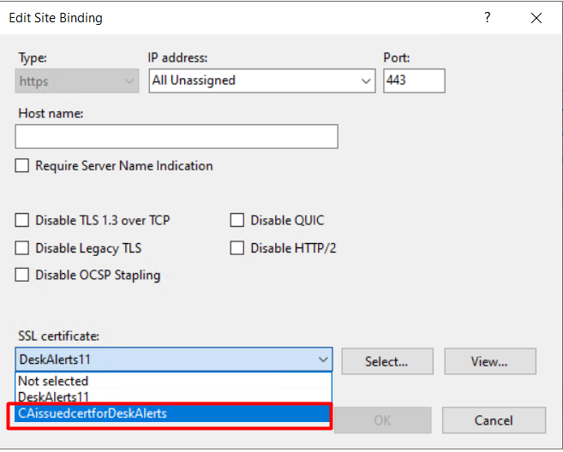
Task: Check the Disable Legacy TLS option
Action: [x=22, y=248]
